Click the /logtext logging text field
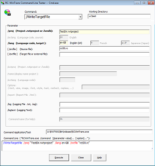 (104, 110)
